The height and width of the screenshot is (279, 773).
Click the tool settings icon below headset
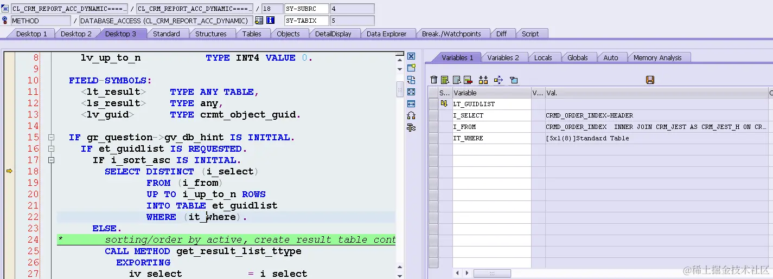411,127
